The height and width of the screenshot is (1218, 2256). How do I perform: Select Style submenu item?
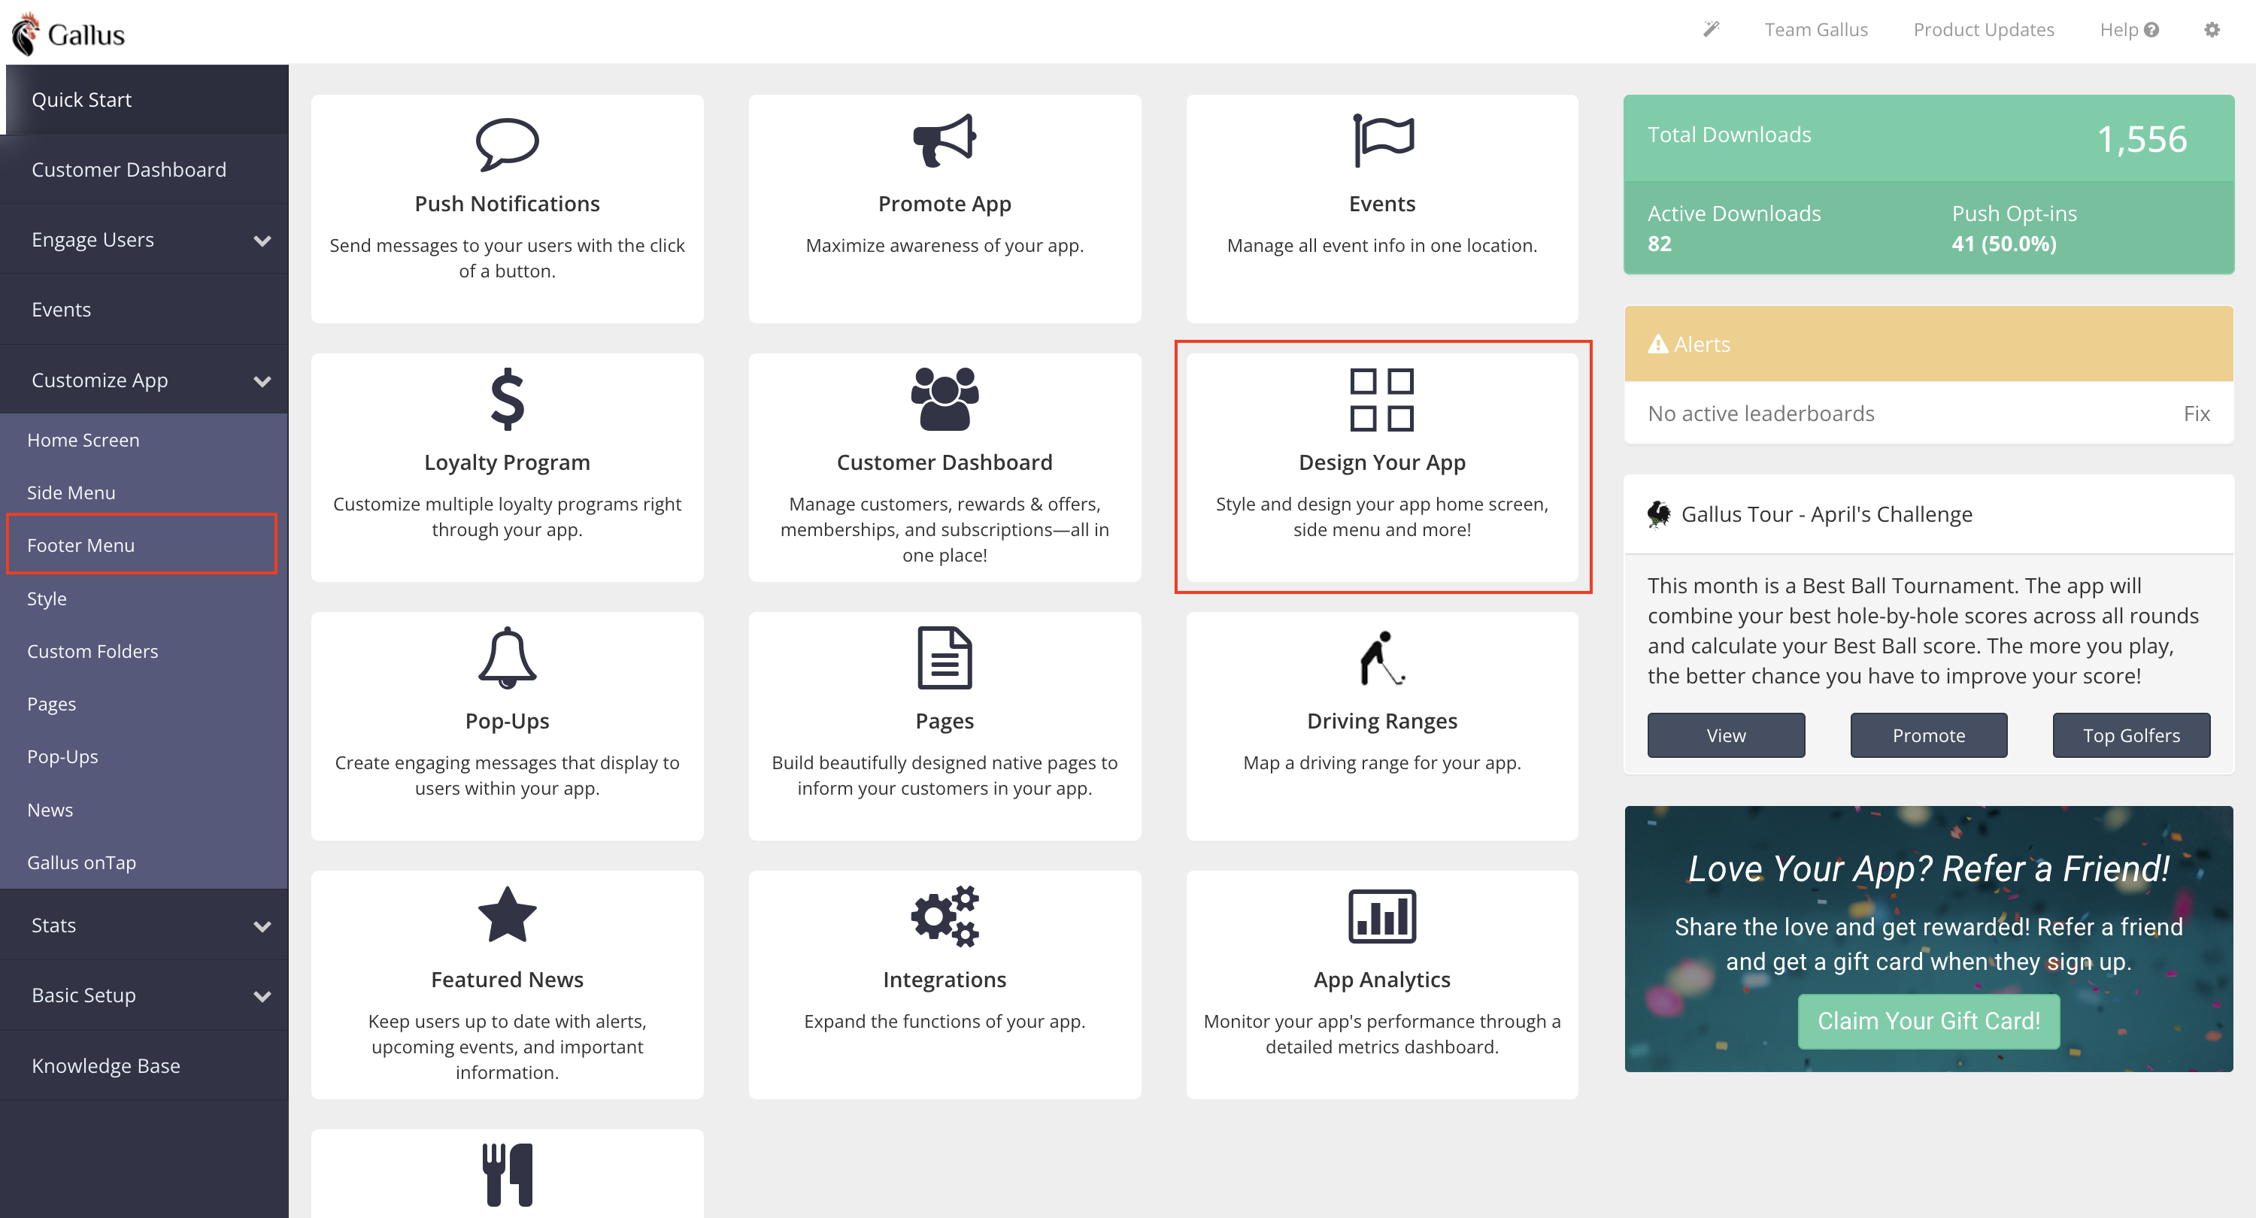[x=144, y=599]
